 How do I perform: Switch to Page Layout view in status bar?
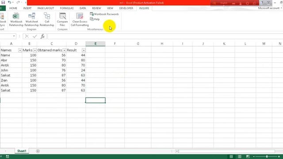point(240,156)
